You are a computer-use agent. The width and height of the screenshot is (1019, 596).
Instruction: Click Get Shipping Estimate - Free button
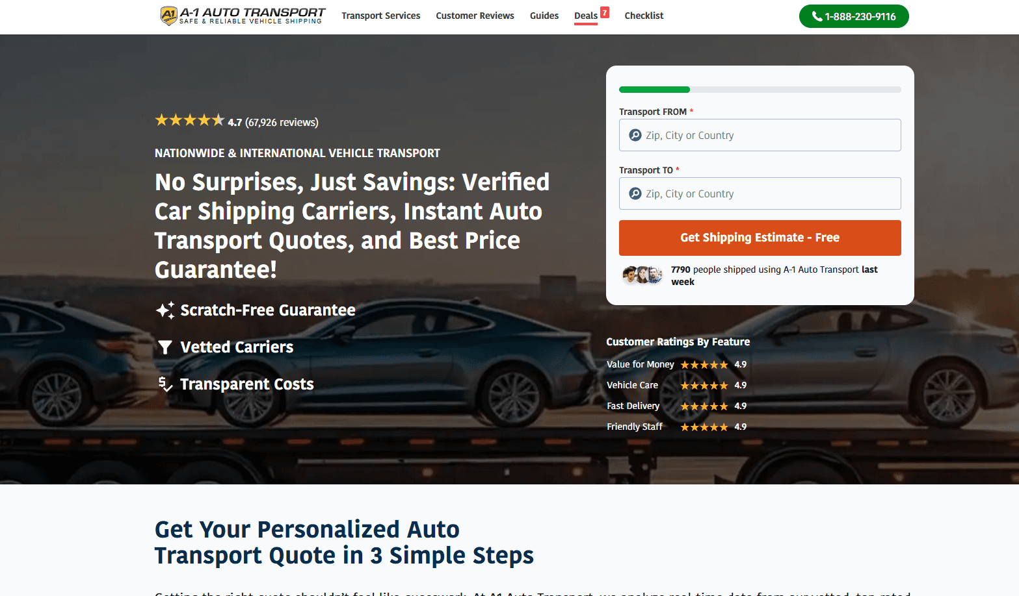click(760, 238)
